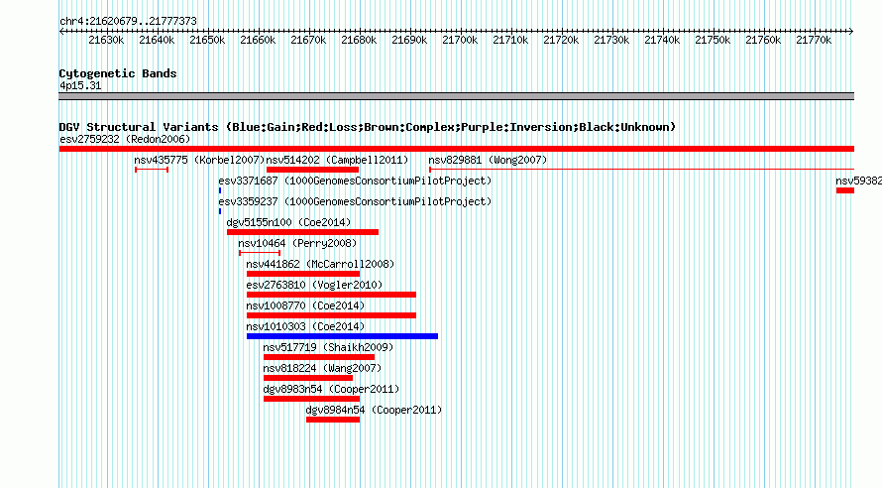Select the nsv1008770 red loss bar

coord(331,315)
